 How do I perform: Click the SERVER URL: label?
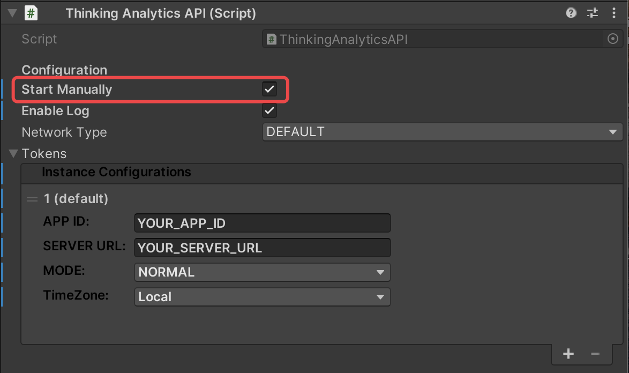click(84, 246)
